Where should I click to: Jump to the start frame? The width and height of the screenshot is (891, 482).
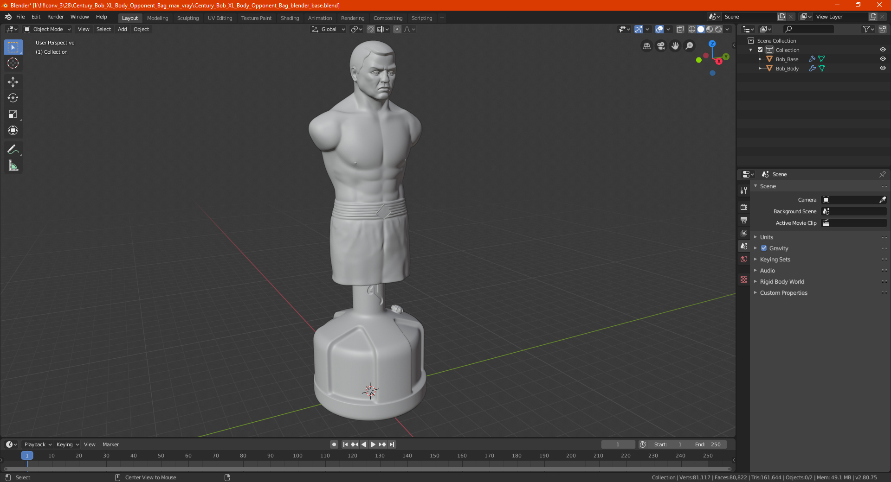click(x=345, y=444)
